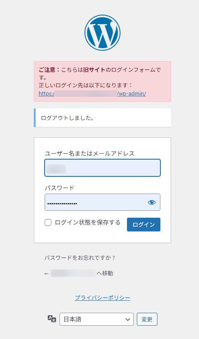Follow the ← へ移動 back-to-site link
199x339 pixels.
[x=78, y=273]
